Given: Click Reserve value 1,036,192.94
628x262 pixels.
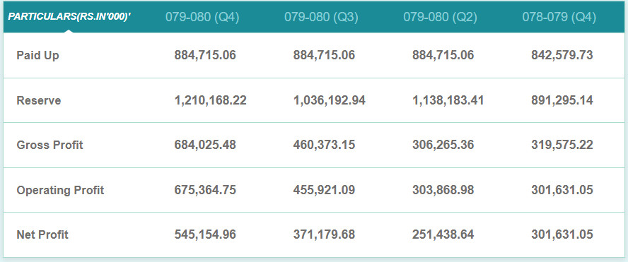Looking at the screenshot, I should coord(330,100).
